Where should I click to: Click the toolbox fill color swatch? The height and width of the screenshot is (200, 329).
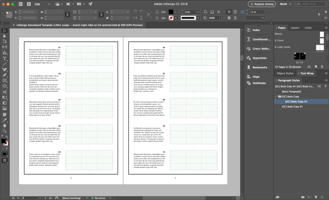tap(3, 141)
